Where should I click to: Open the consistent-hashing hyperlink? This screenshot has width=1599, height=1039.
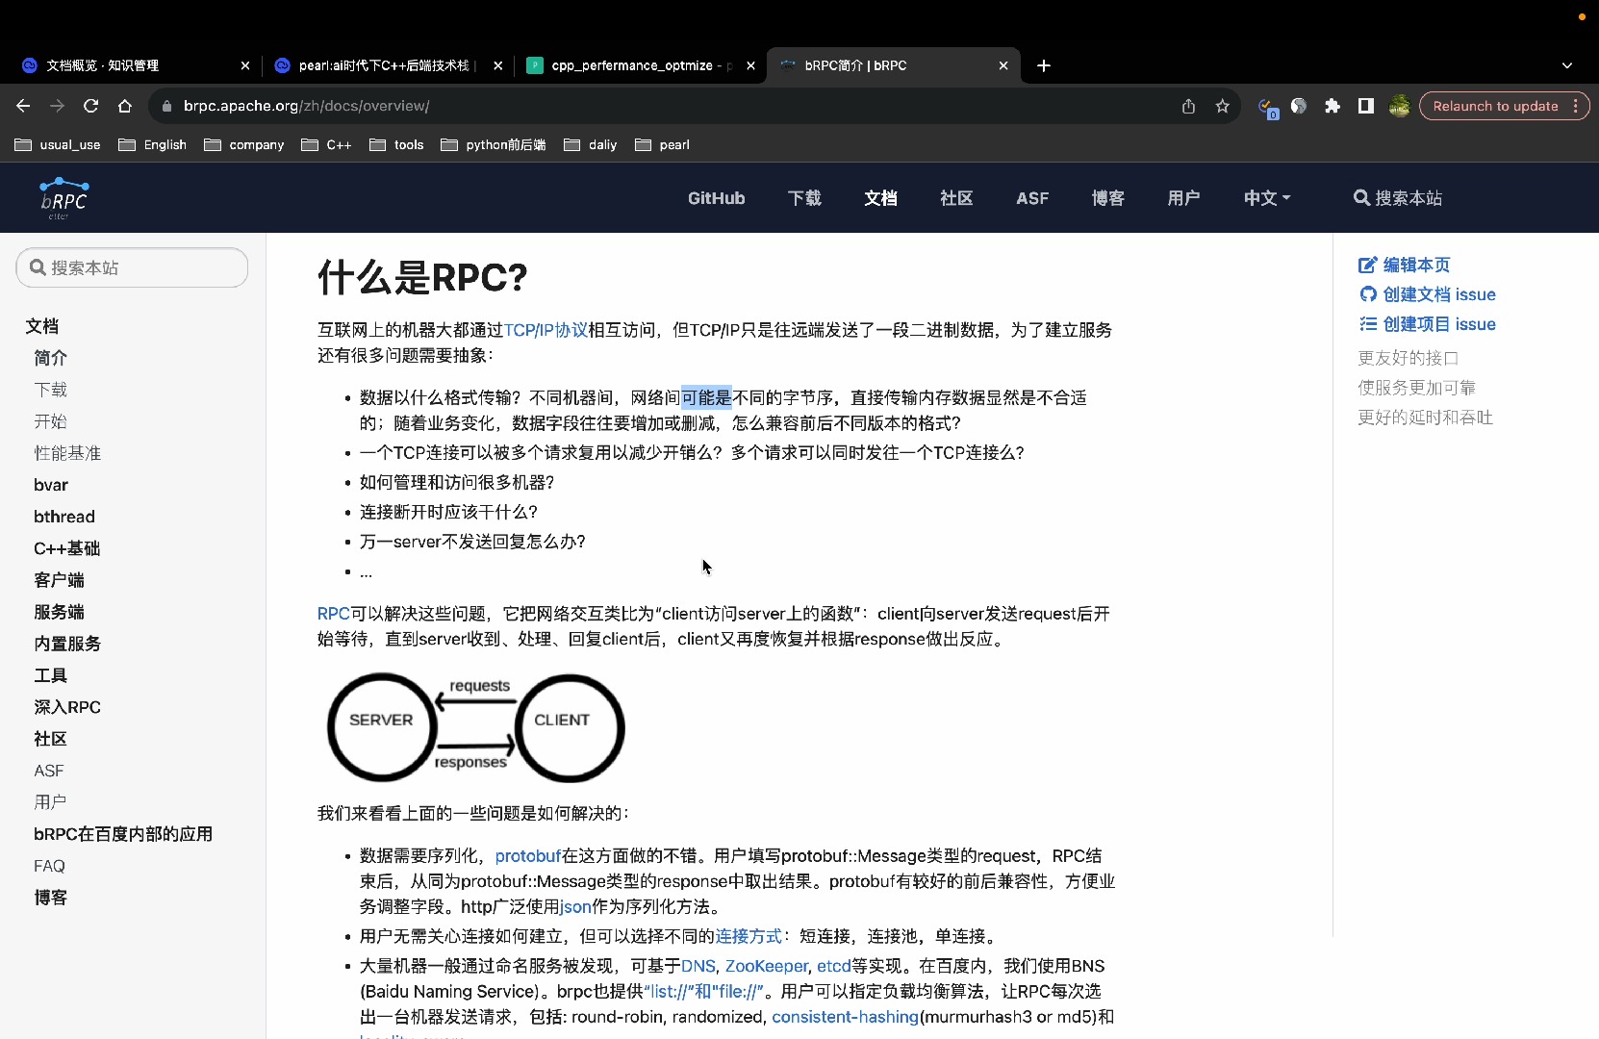click(x=845, y=1017)
